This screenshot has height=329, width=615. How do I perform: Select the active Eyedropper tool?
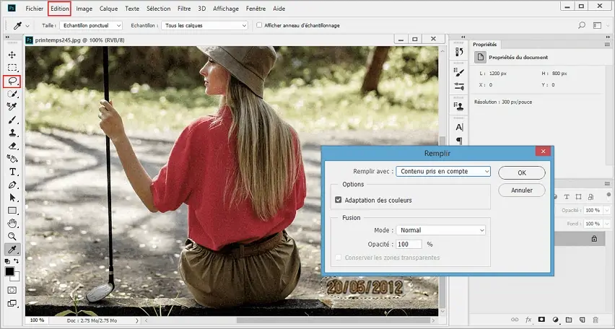pos(12,250)
